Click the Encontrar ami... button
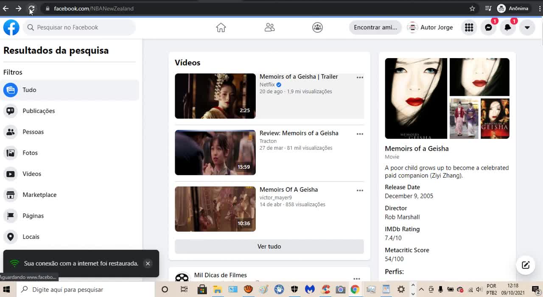The height and width of the screenshot is (297, 543). (x=375, y=28)
